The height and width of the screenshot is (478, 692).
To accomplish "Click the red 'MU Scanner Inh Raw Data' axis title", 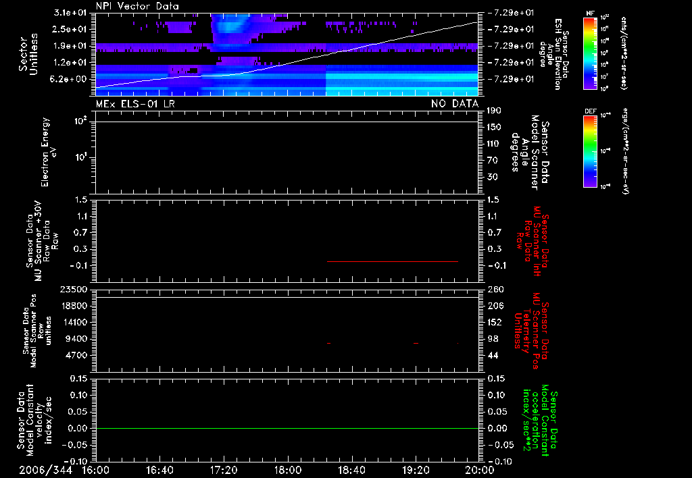I will (533, 240).
